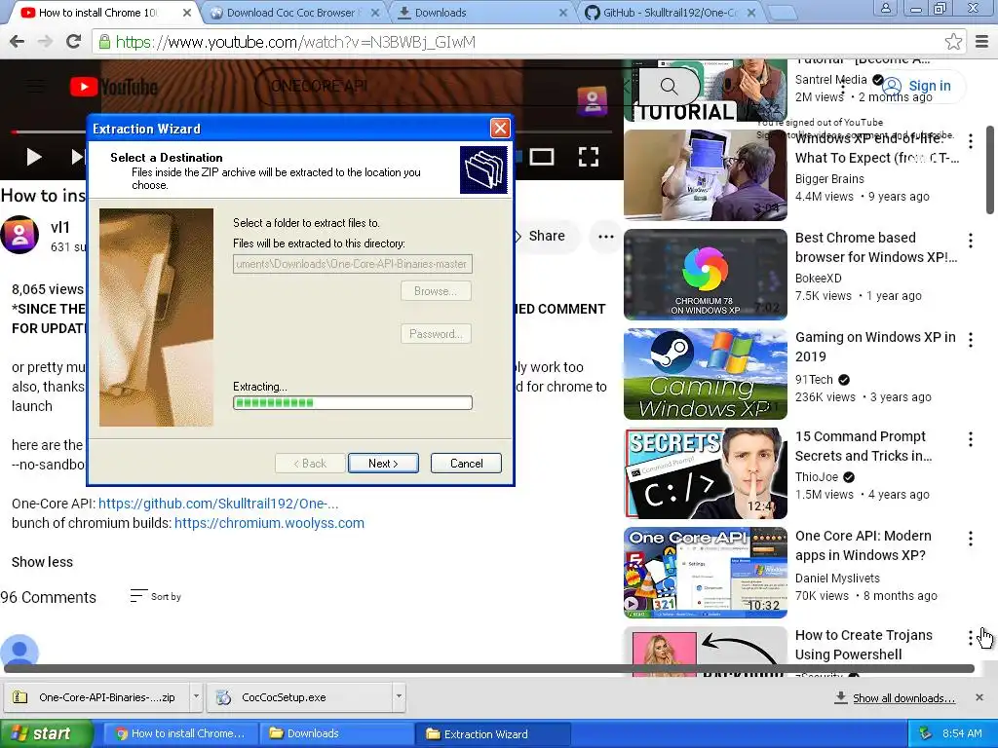Click the YouTube search magnifier button
Image resolution: width=998 pixels, height=748 pixels.
click(x=669, y=86)
